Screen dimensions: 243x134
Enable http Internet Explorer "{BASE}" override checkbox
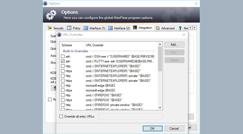pos(63,66)
